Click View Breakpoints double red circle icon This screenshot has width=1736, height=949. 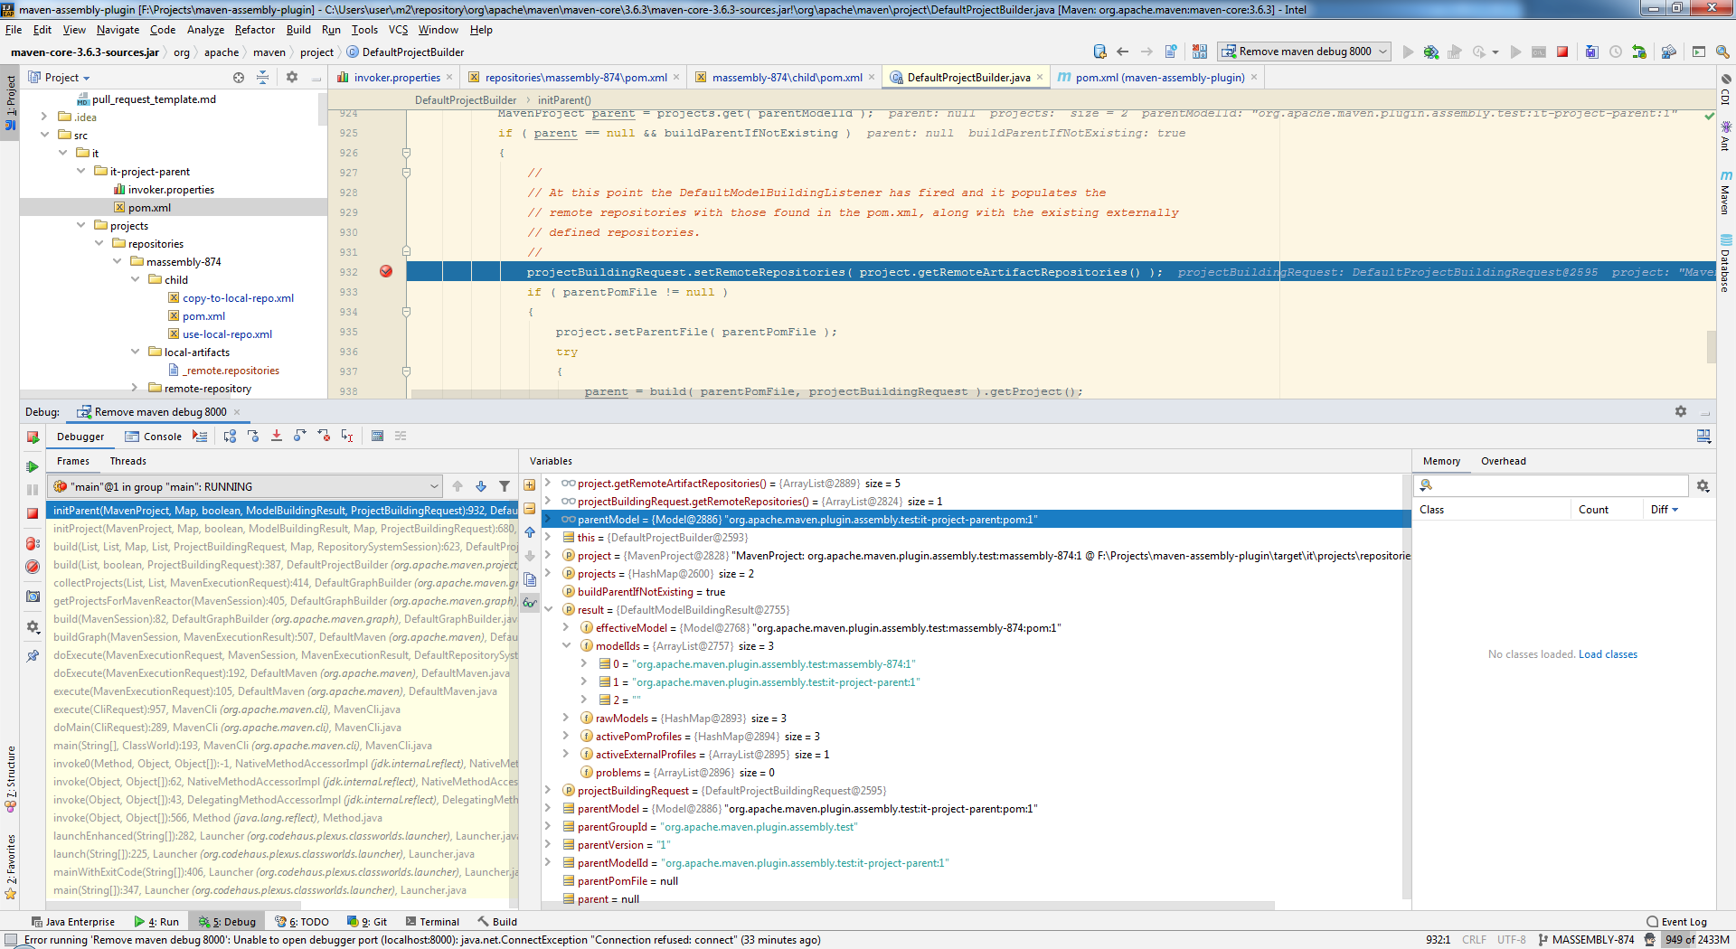(x=33, y=544)
